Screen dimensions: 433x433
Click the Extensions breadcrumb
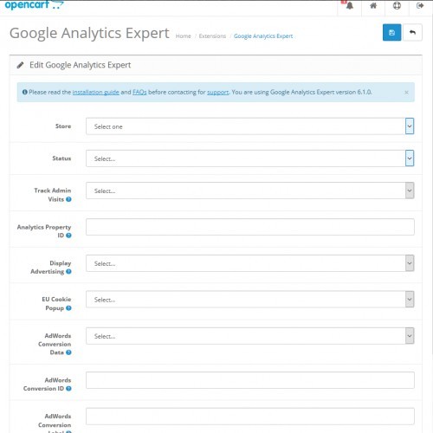coord(212,36)
